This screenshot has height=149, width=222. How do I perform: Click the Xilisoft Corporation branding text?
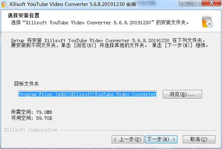tap(31, 130)
